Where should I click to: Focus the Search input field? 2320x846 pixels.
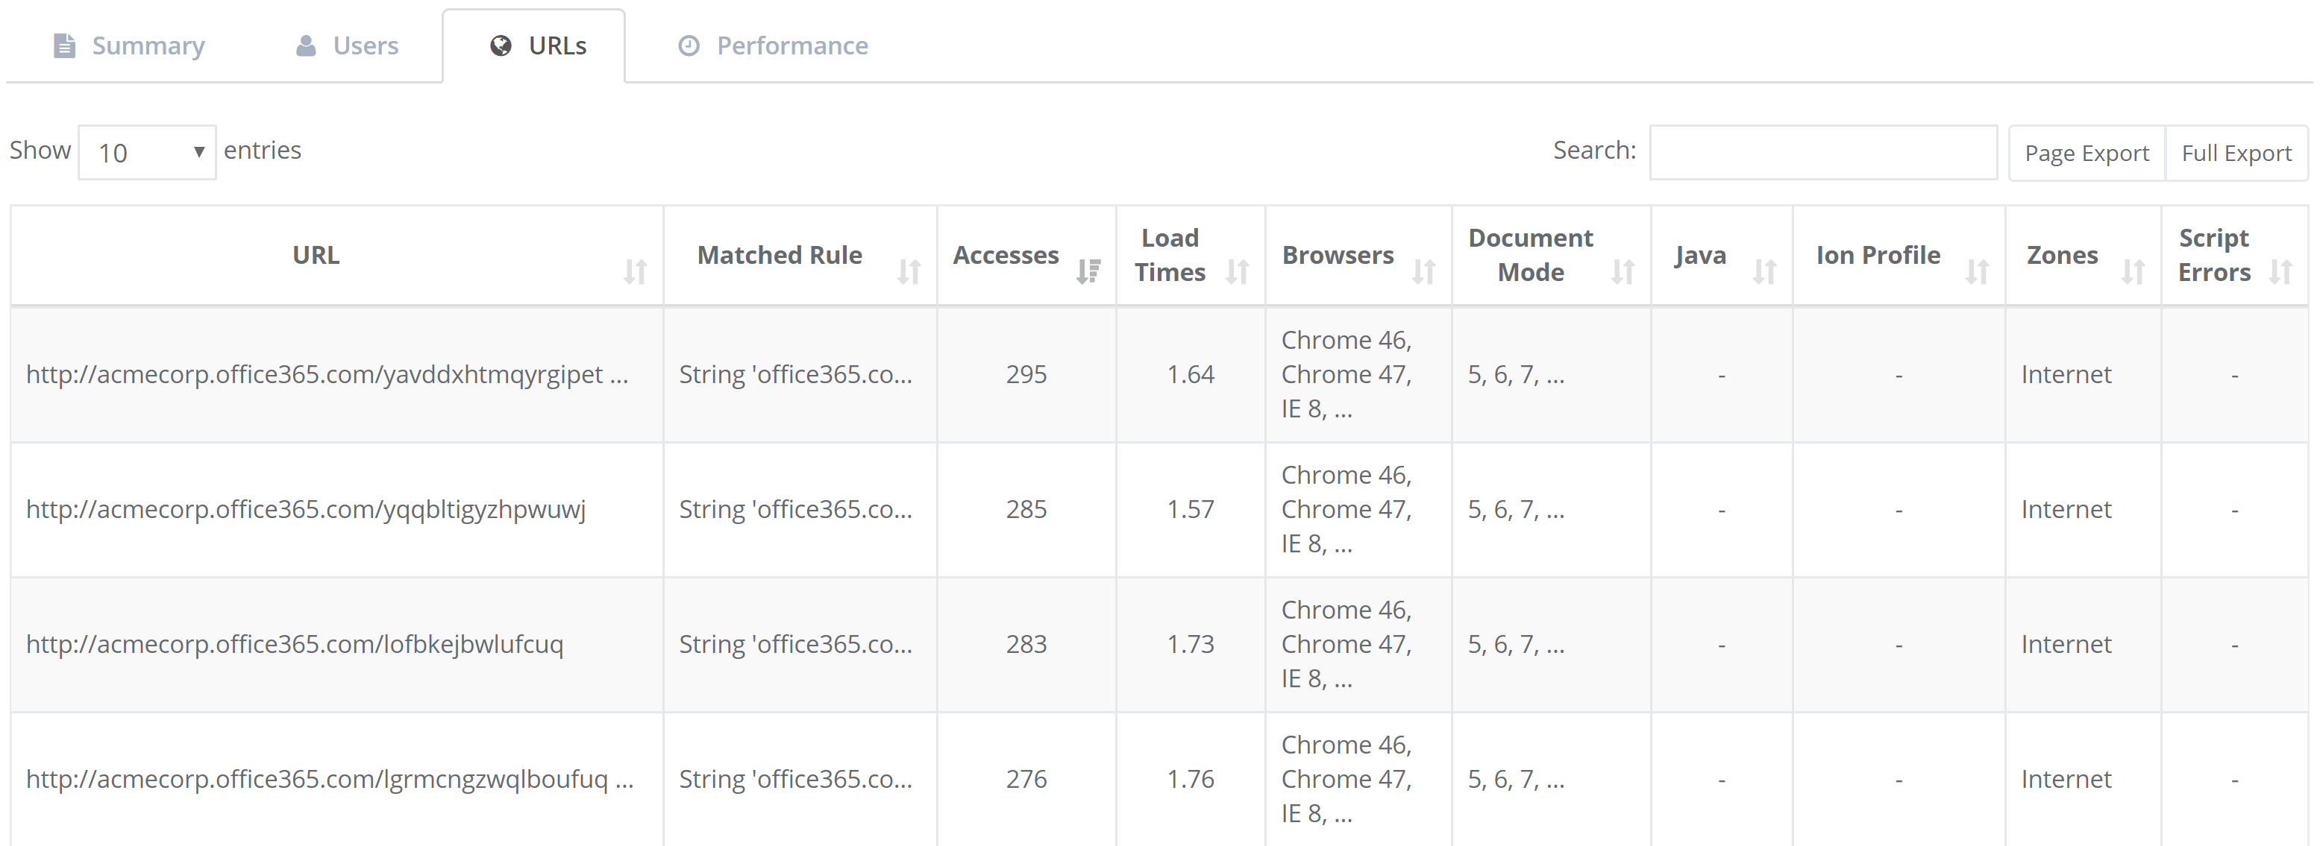tap(1822, 152)
